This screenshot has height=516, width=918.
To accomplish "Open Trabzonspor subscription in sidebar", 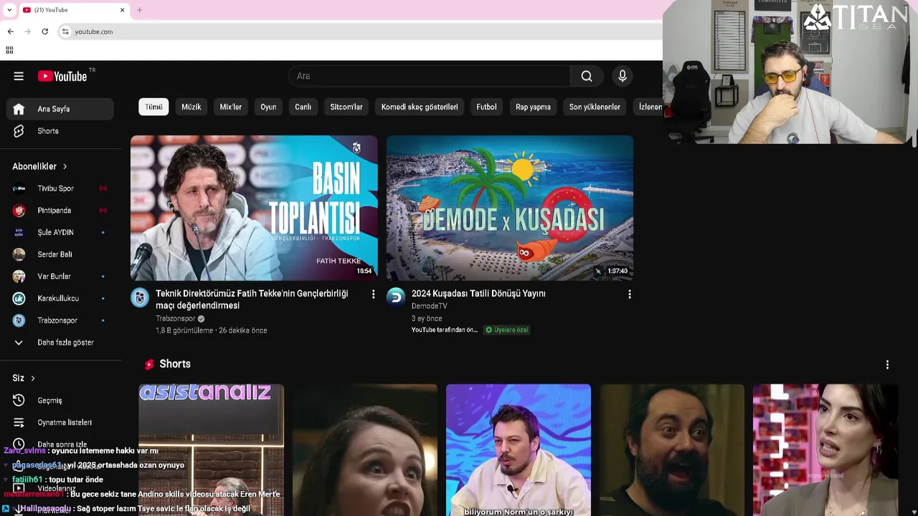I will pos(60,320).
